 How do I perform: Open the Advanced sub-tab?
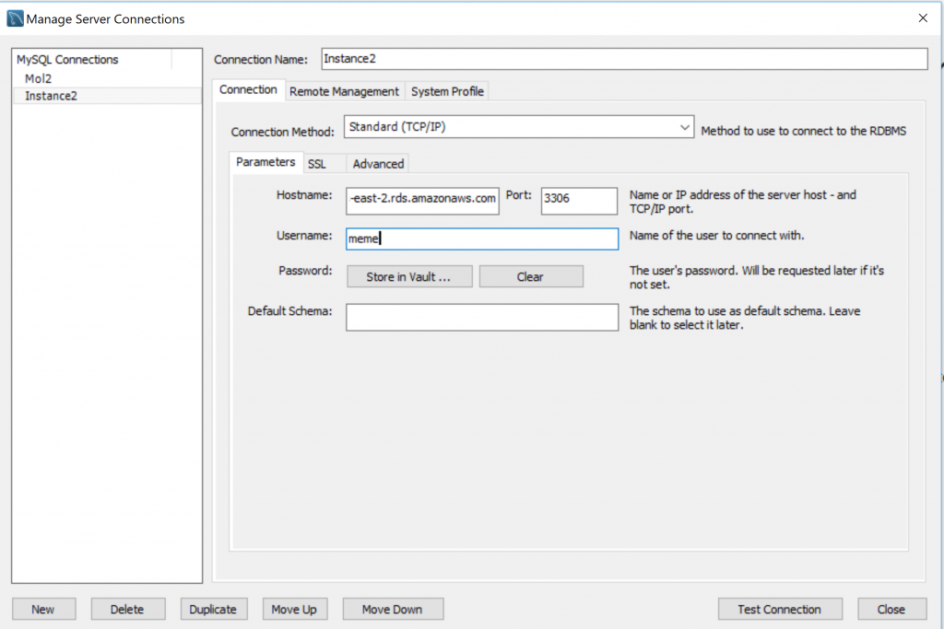point(378,164)
